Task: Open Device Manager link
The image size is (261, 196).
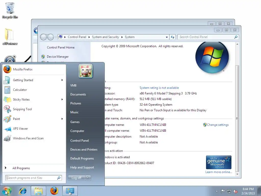Action: coord(58,57)
